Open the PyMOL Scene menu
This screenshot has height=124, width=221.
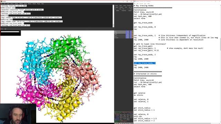pyautogui.click(x=25, y=4)
